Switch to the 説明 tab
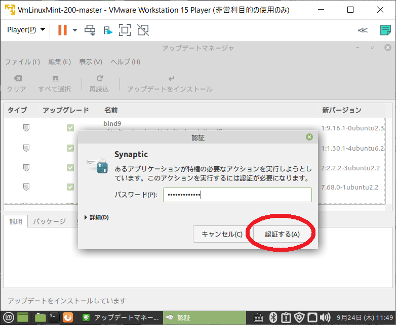Screen dimensions: 396x325 [x=16, y=221]
